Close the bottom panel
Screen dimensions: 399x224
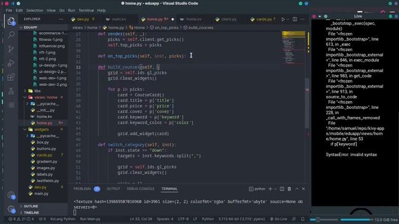click(304, 189)
